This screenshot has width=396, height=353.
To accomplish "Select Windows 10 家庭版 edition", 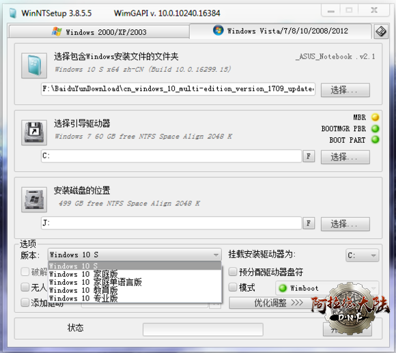I will 135,274.
